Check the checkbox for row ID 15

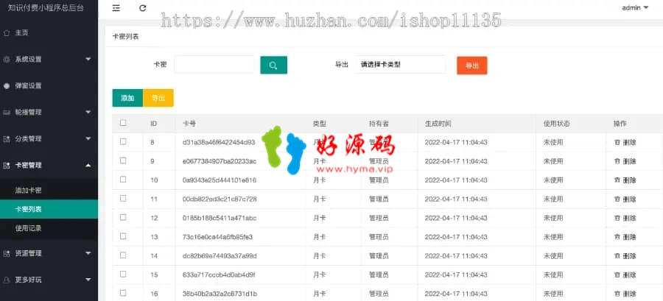pyautogui.click(x=123, y=274)
